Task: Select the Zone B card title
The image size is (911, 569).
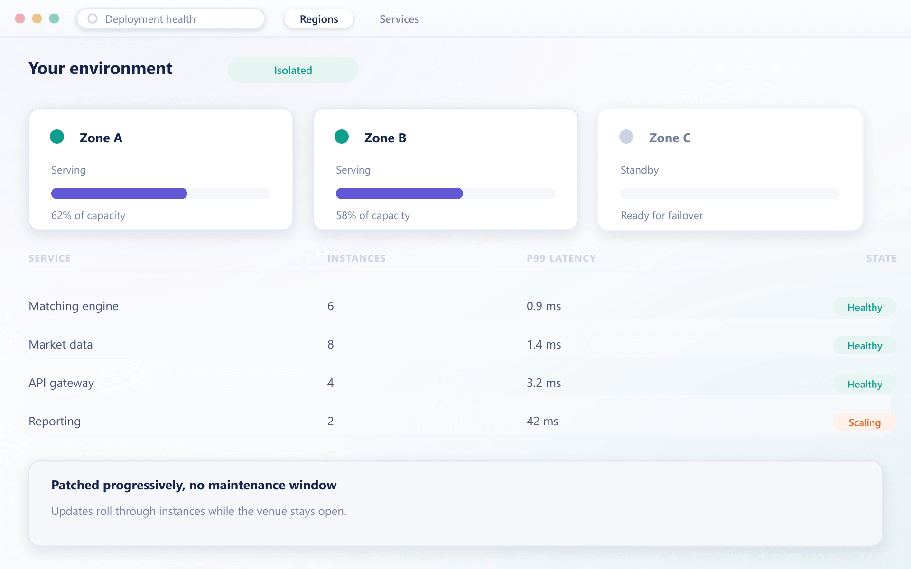Action: click(385, 138)
